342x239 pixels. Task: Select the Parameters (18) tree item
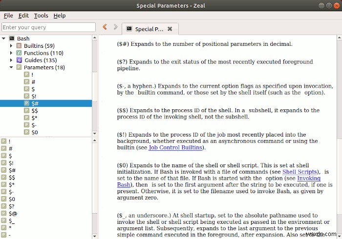(44, 67)
